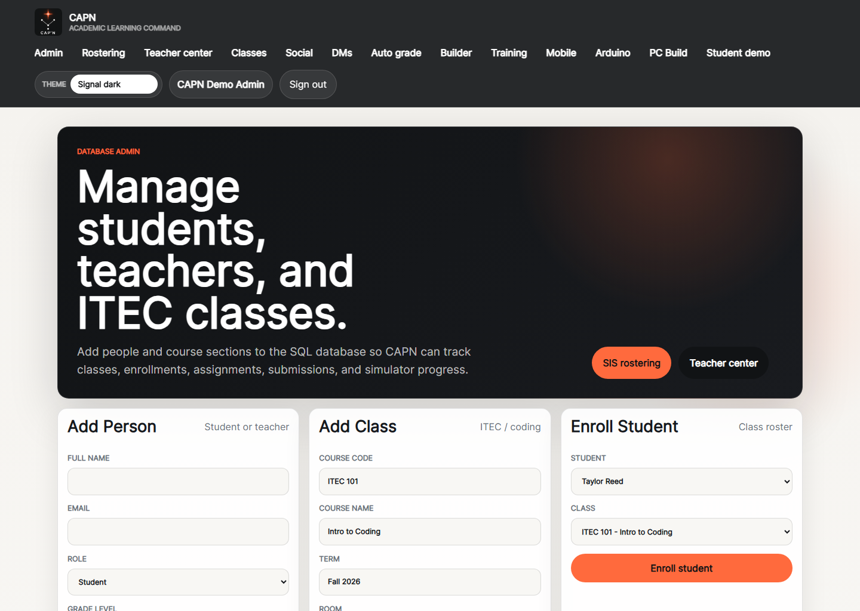Click the 'Enroll Student' heading

point(624,427)
